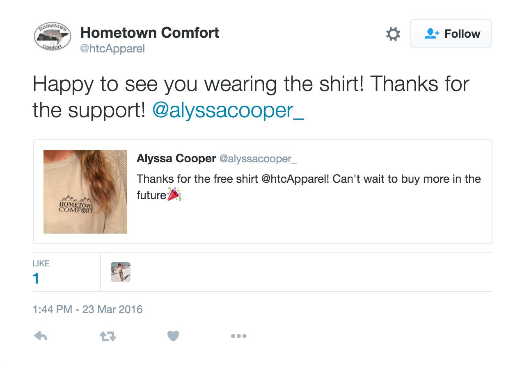The image size is (522, 368).
Task: Follow the Hometown Comfort account
Action: coord(451,34)
